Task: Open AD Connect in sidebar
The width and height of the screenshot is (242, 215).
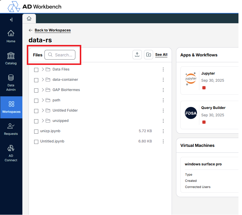Action: [11, 153]
